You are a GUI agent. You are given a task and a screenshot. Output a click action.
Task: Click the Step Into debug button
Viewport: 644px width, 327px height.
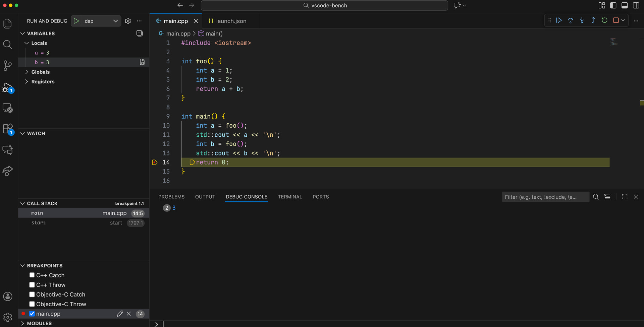[582, 20]
